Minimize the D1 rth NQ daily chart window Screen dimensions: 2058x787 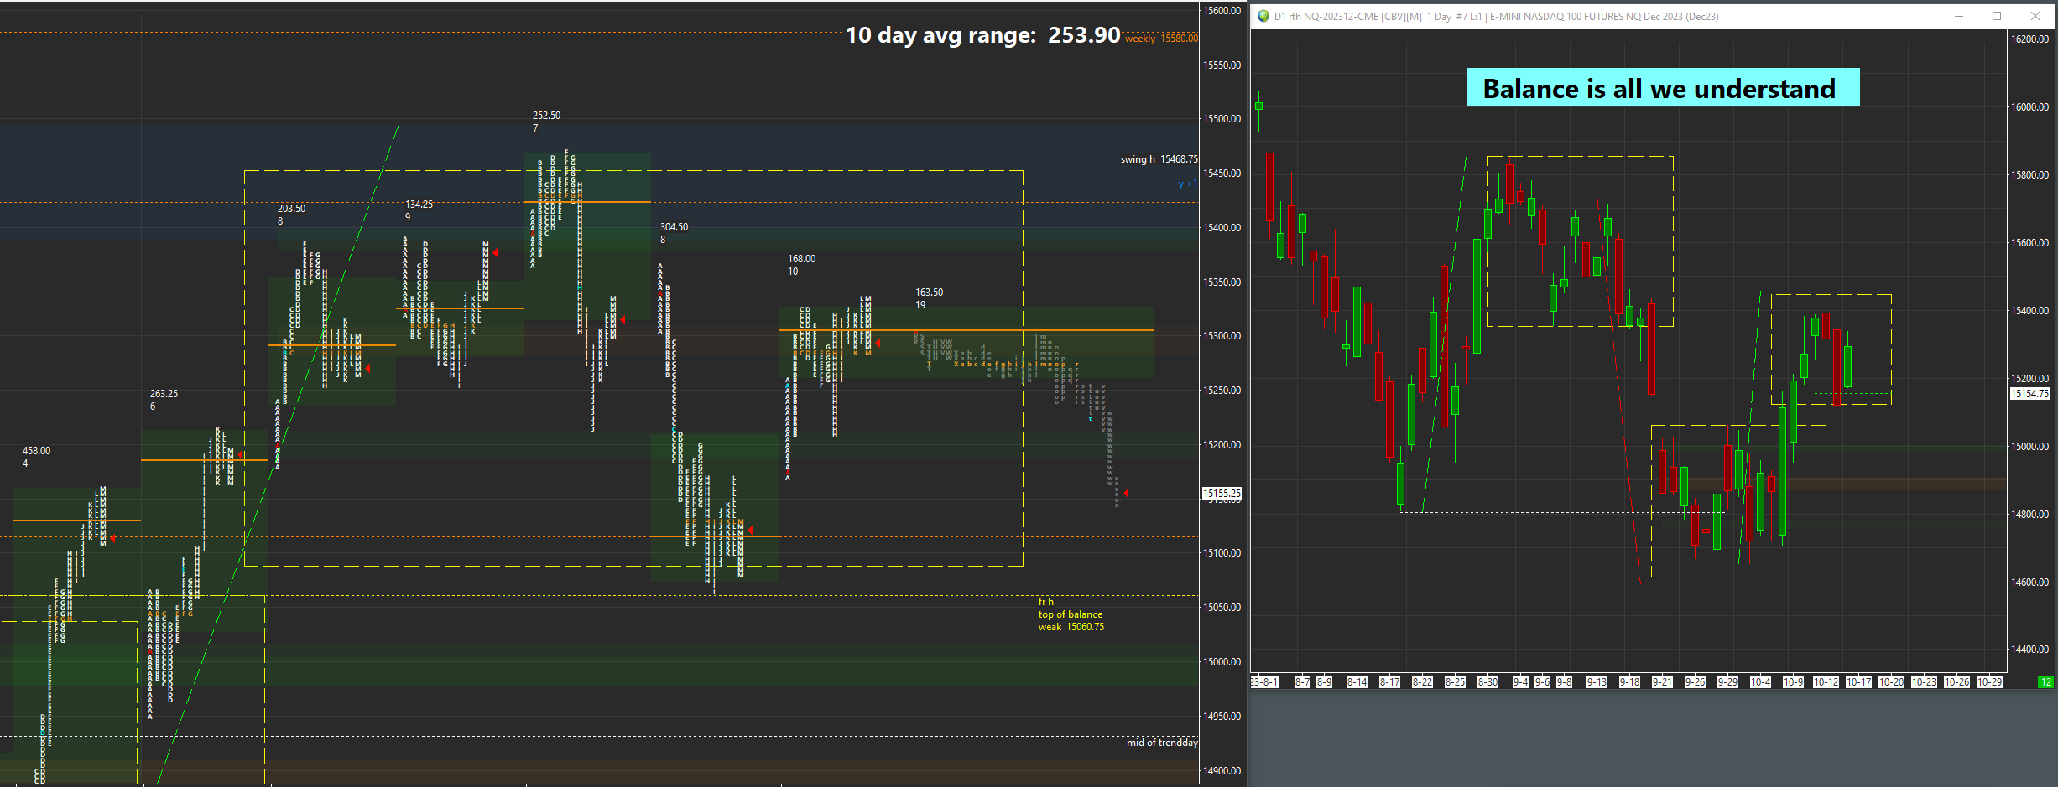coord(1959,16)
